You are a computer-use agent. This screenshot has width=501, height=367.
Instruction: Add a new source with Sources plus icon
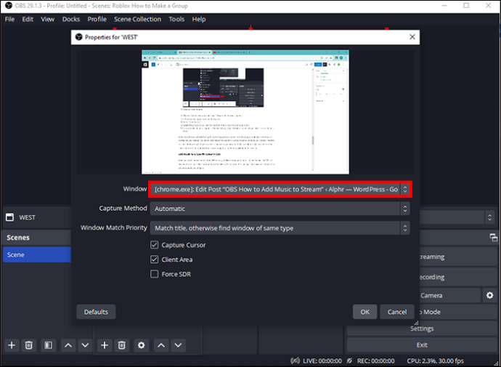coord(105,345)
